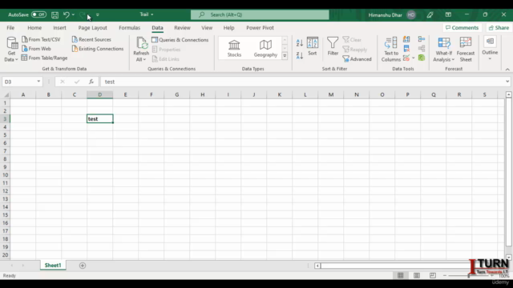Screen dimensions: 513x288
Task: Open the Review tab
Action: (182, 28)
